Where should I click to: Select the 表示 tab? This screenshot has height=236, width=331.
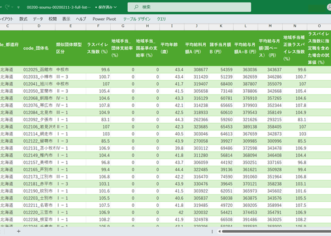66,19
